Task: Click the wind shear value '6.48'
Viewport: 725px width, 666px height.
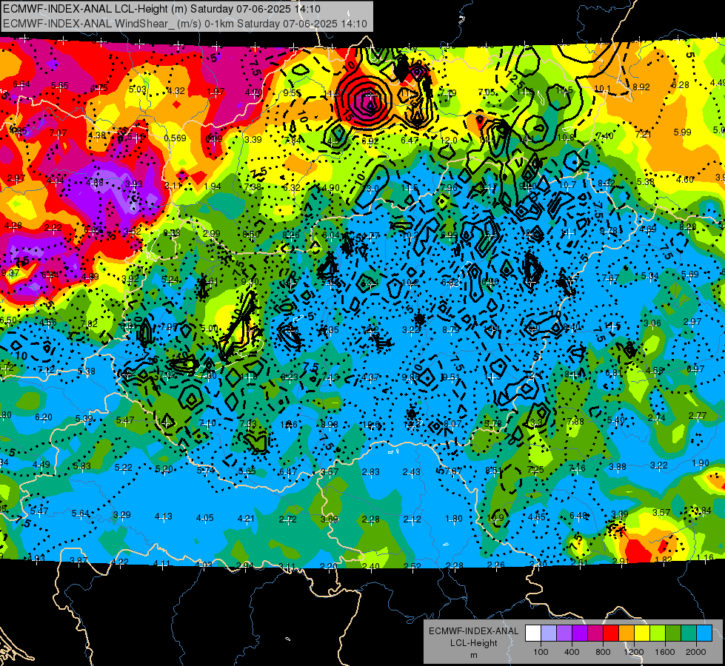Action: [x=578, y=515]
